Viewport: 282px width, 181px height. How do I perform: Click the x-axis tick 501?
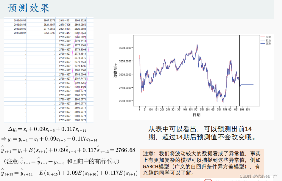(x=196, y=110)
